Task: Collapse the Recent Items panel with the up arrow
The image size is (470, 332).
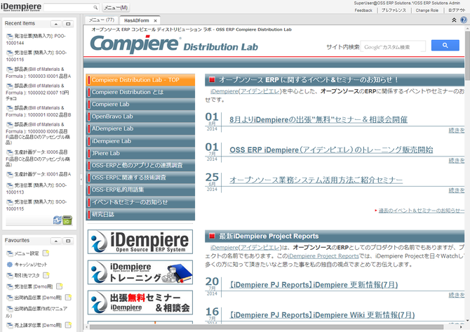Action: click(x=55, y=24)
